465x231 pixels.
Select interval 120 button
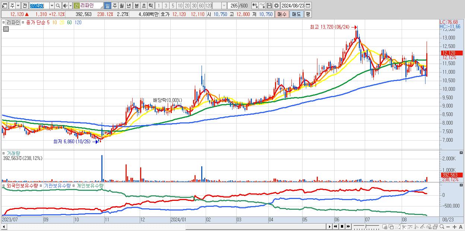click(209, 6)
